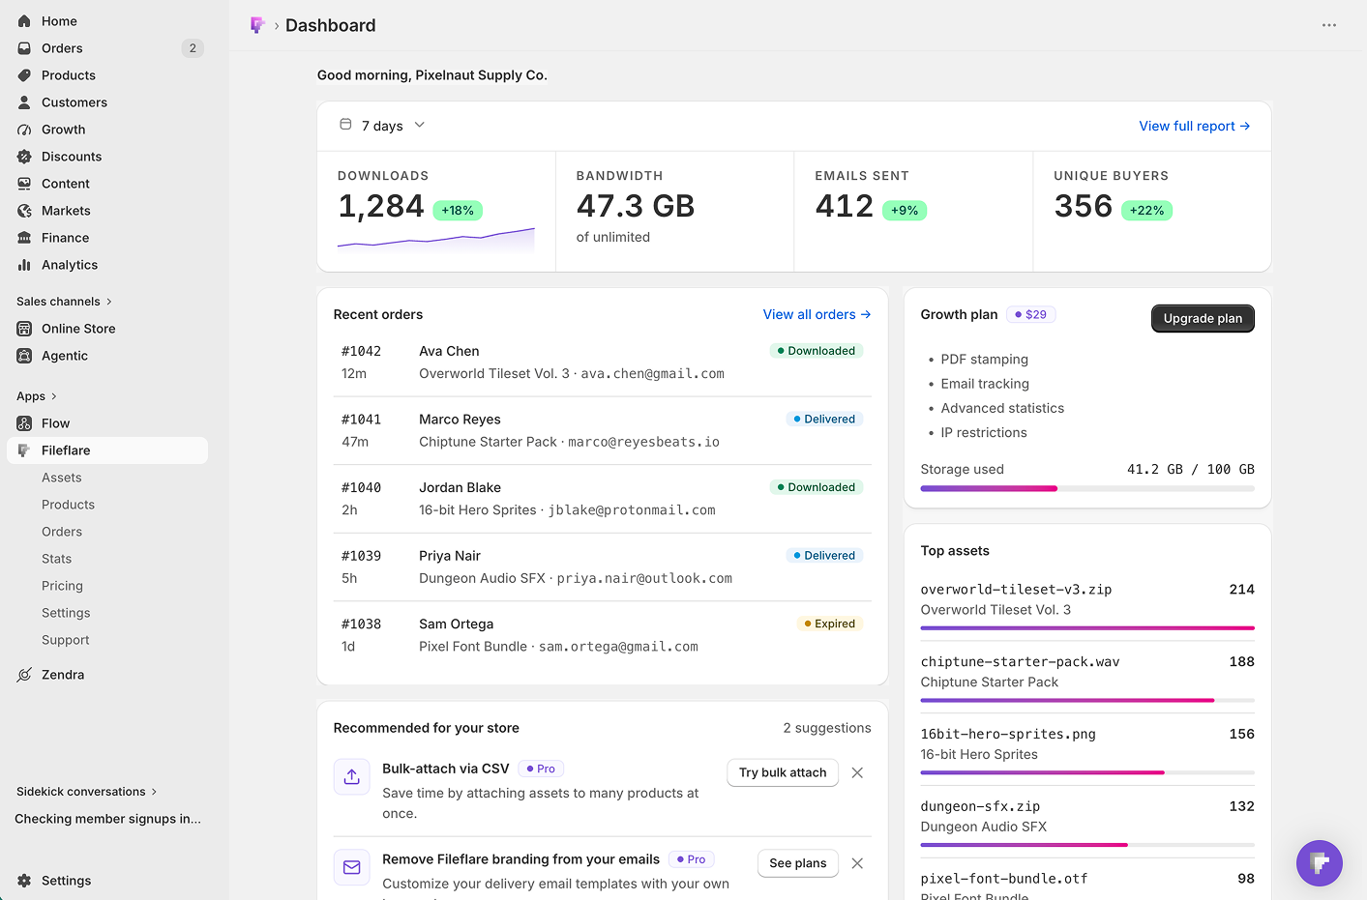Click the Products tag icon
Viewport: 1367px width, 900px height.
pos(24,75)
